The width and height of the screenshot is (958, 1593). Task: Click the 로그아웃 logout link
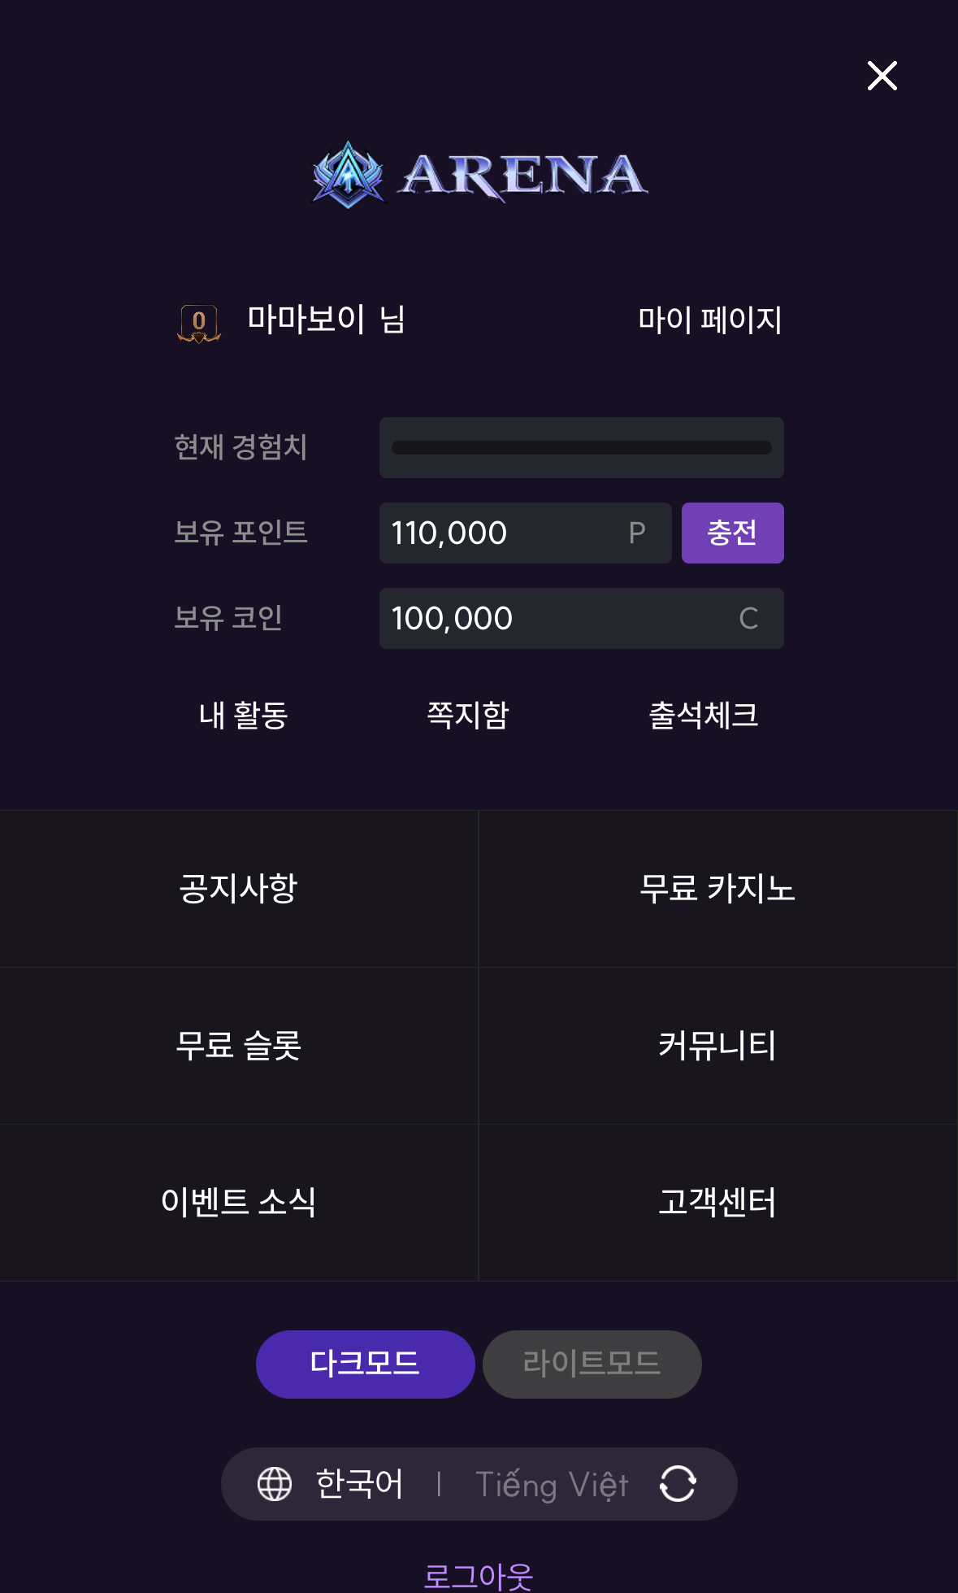coord(479,1576)
